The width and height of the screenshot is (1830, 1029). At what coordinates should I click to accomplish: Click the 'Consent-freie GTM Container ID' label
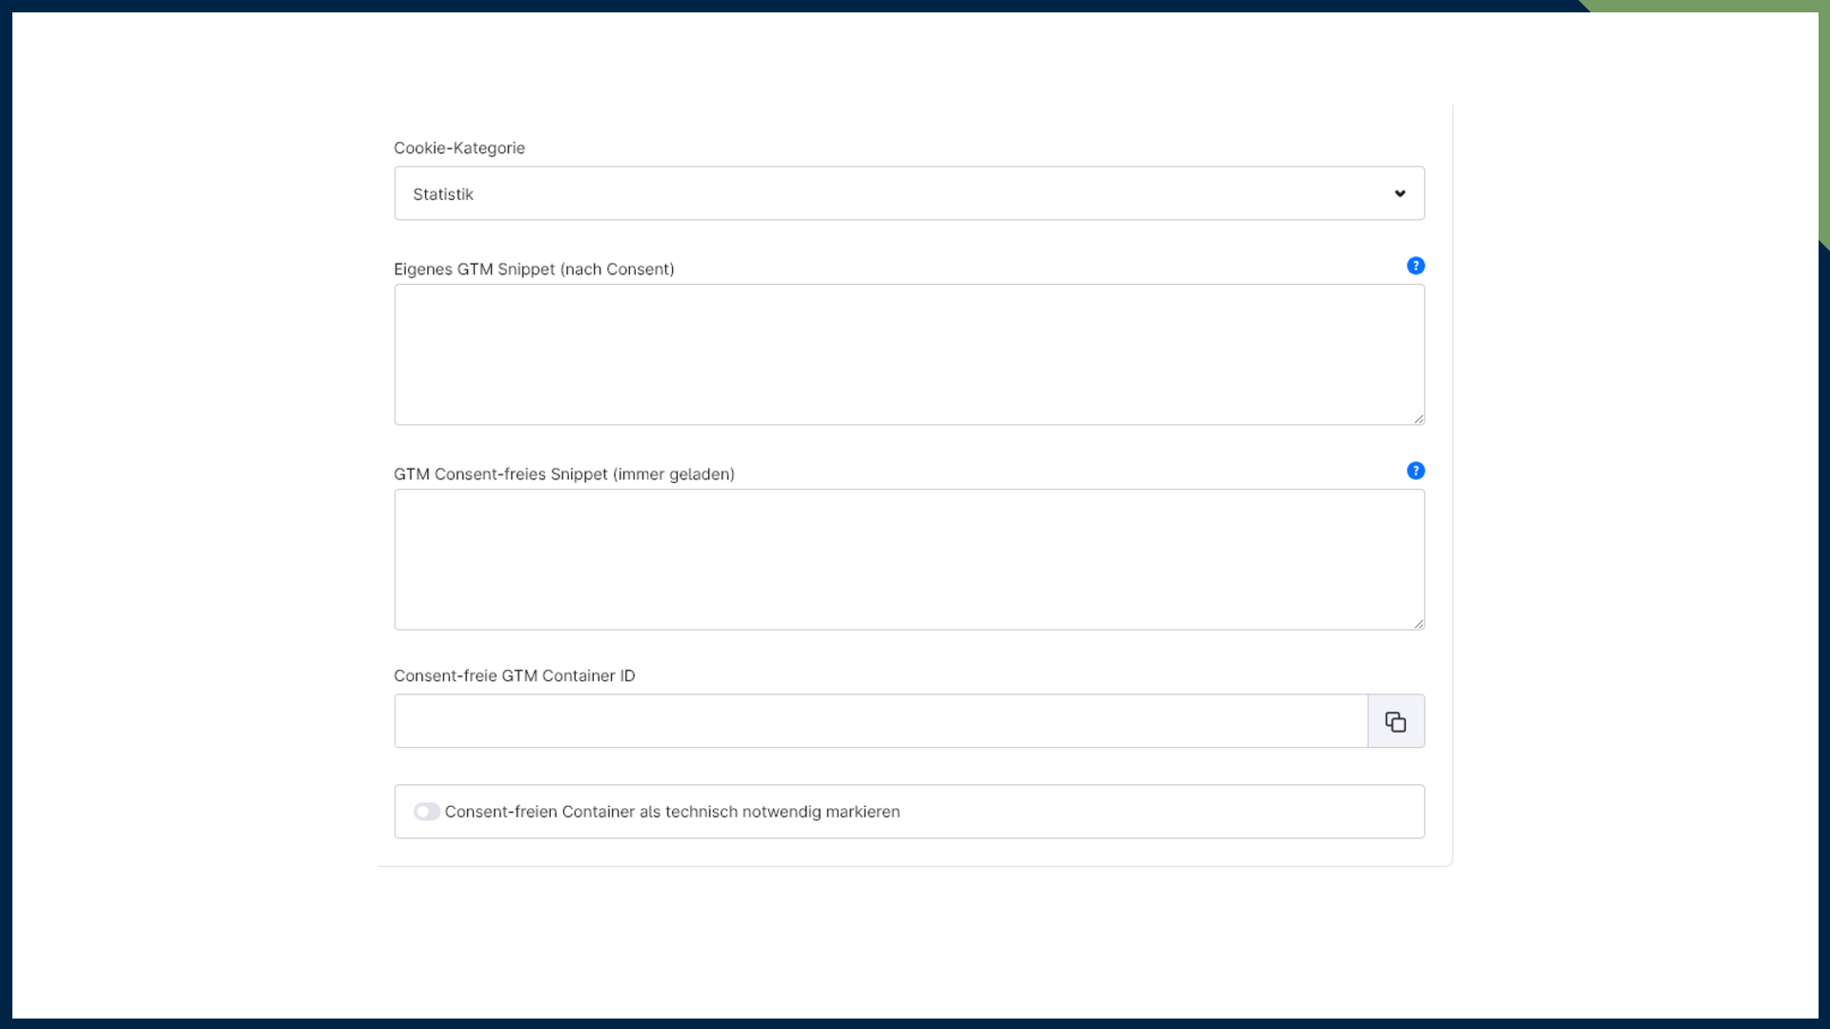[515, 676]
